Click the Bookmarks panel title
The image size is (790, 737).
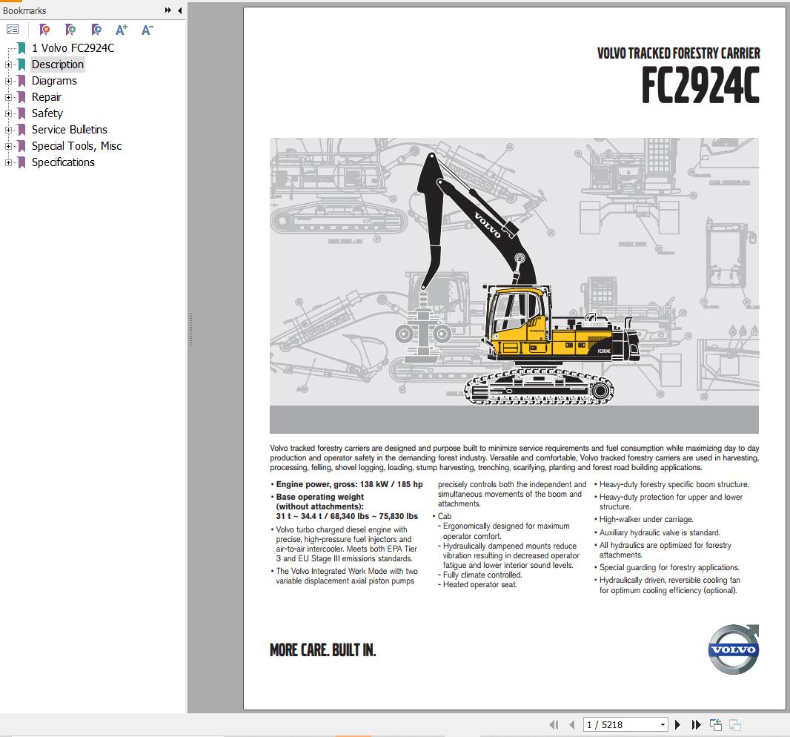(x=24, y=10)
